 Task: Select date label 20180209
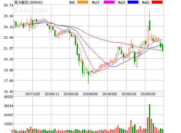90,94
